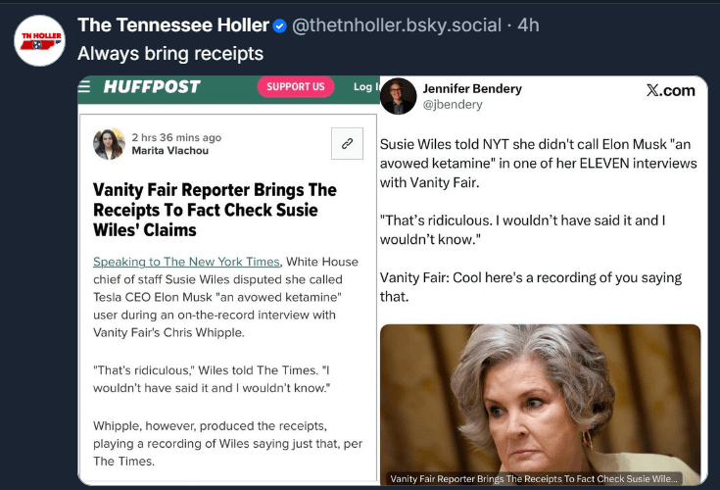Click the 'Always bring receipts' post text

pos(169,53)
